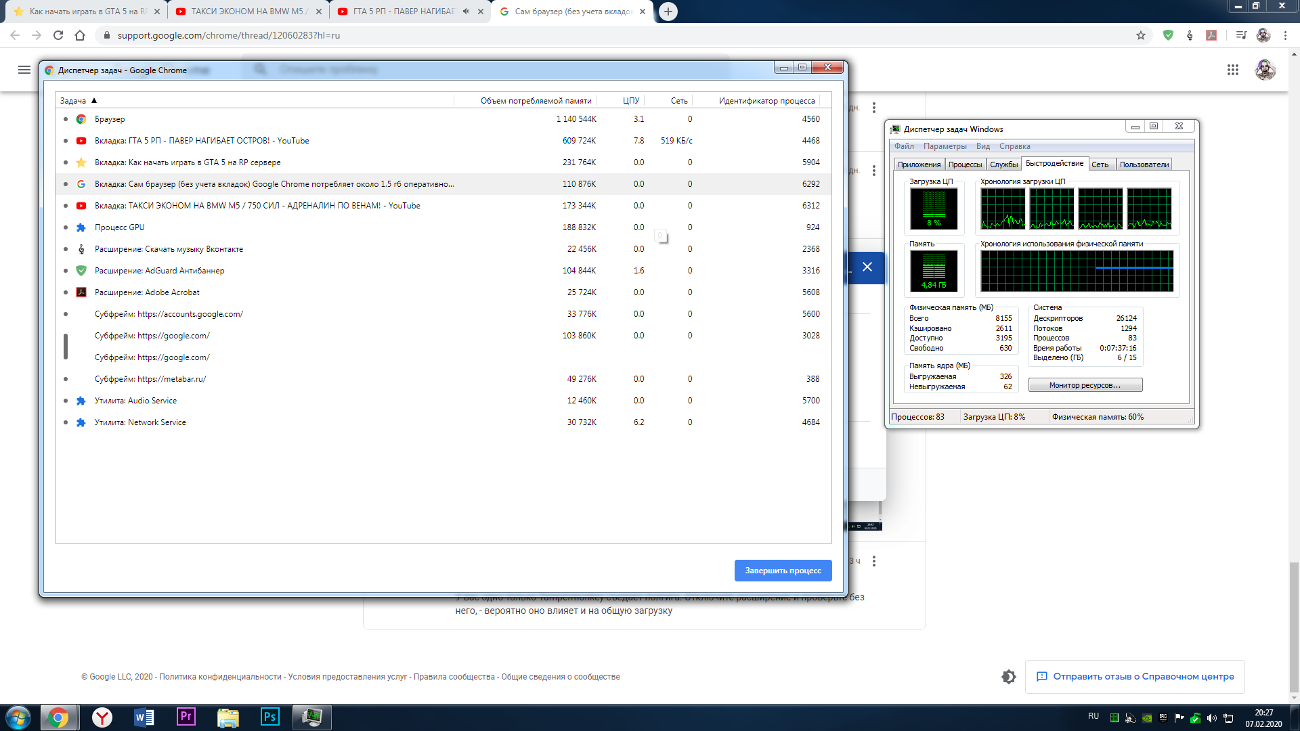Open three-dot options menu on the top reply
The height and width of the screenshot is (731, 1300).
[874, 108]
